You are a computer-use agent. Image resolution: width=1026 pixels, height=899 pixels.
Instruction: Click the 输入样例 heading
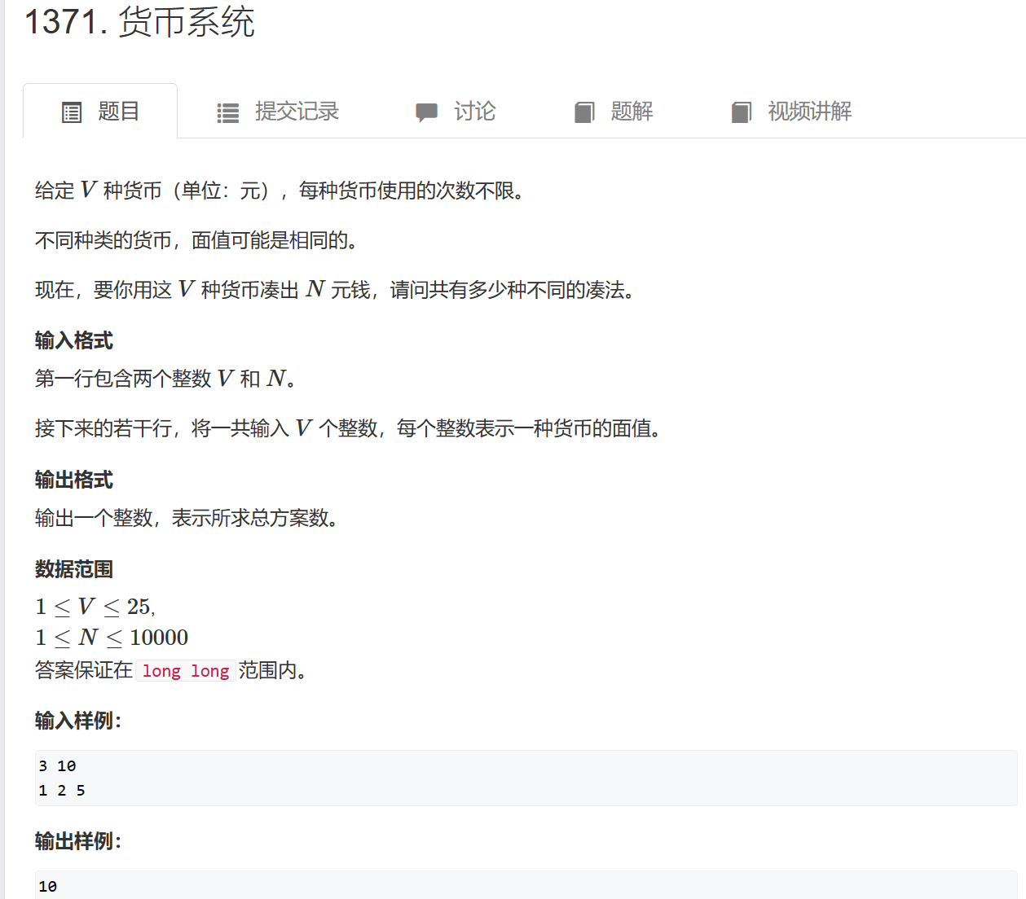coord(78,721)
